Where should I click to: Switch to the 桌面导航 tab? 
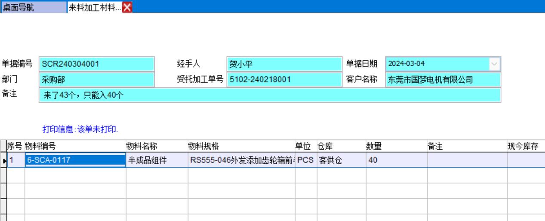pyautogui.click(x=34, y=7)
